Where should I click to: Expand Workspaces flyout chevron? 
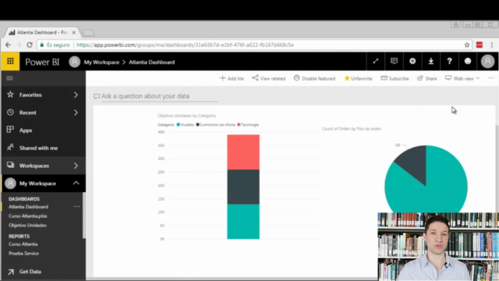pos(76,165)
